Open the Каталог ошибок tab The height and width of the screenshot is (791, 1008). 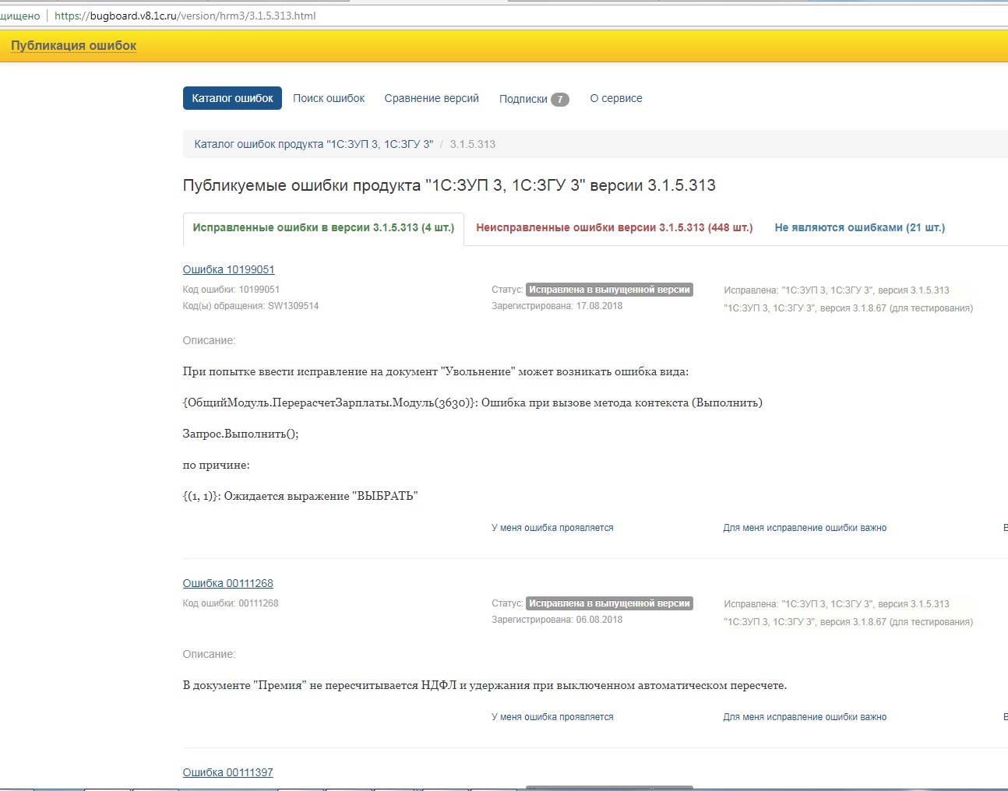232,98
